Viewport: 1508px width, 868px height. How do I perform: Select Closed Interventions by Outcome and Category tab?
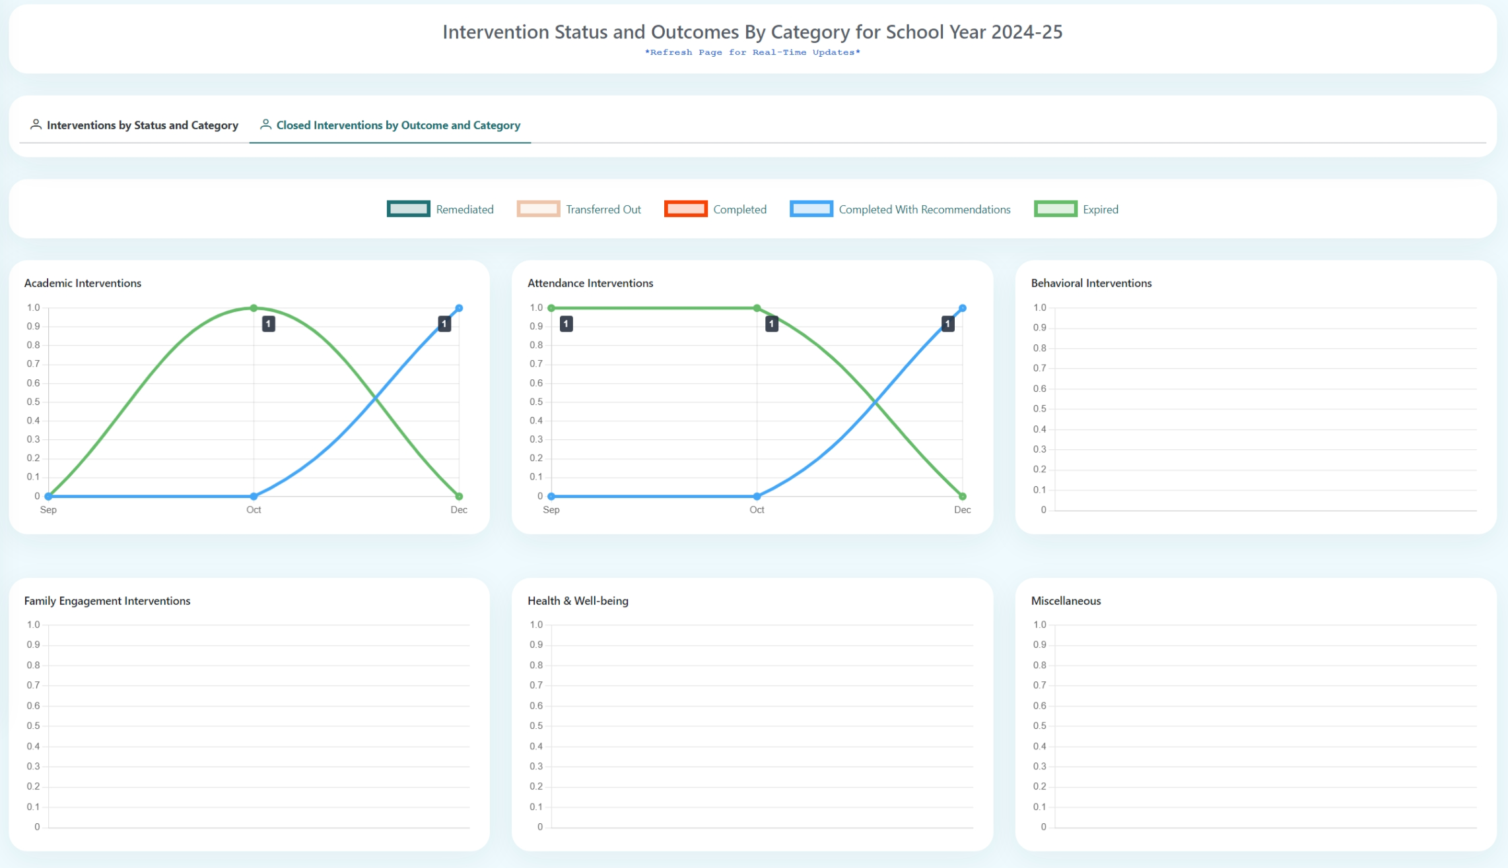click(398, 125)
